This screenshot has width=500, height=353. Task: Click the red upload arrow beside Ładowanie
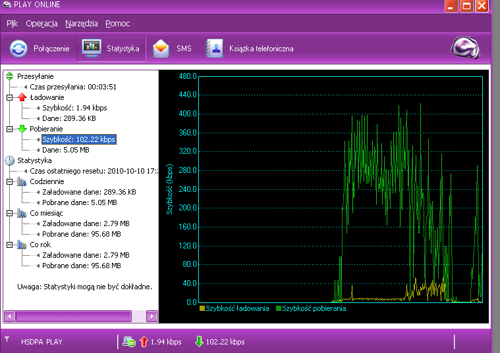click(22, 97)
